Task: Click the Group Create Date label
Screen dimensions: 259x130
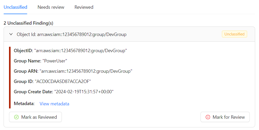Action: pyautogui.click(x=33, y=92)
